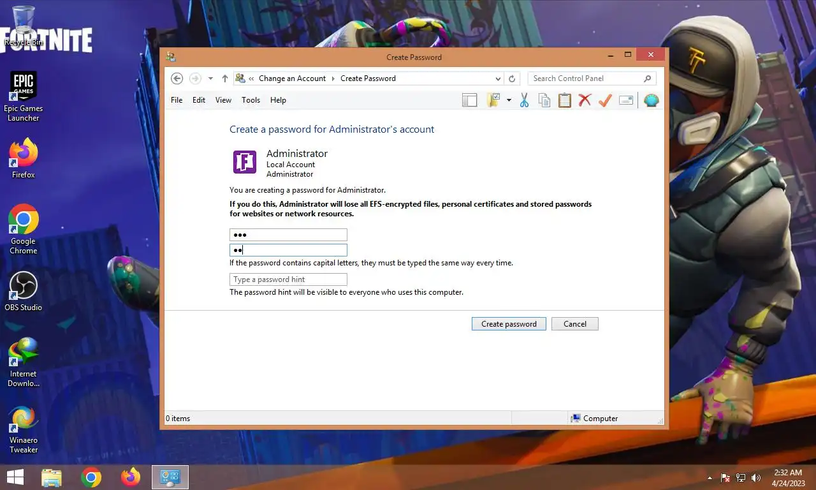The width and height of the screenshot is (816, 490).
Task: Click the shell icon in toolbar
Action: pyautogui.click(x=651, y=100)
